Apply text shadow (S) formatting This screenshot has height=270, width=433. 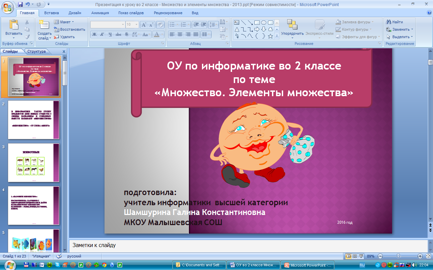pyautogui.click(x=127, y=34)
